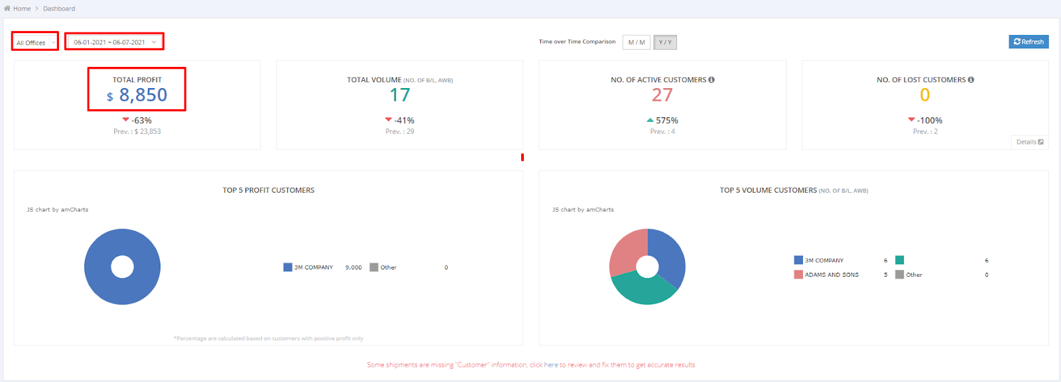Expand the date range picker 06-01-2021 ~ 06-07-2021
The width and height of the screenshot is (1061, 382).
114,42
